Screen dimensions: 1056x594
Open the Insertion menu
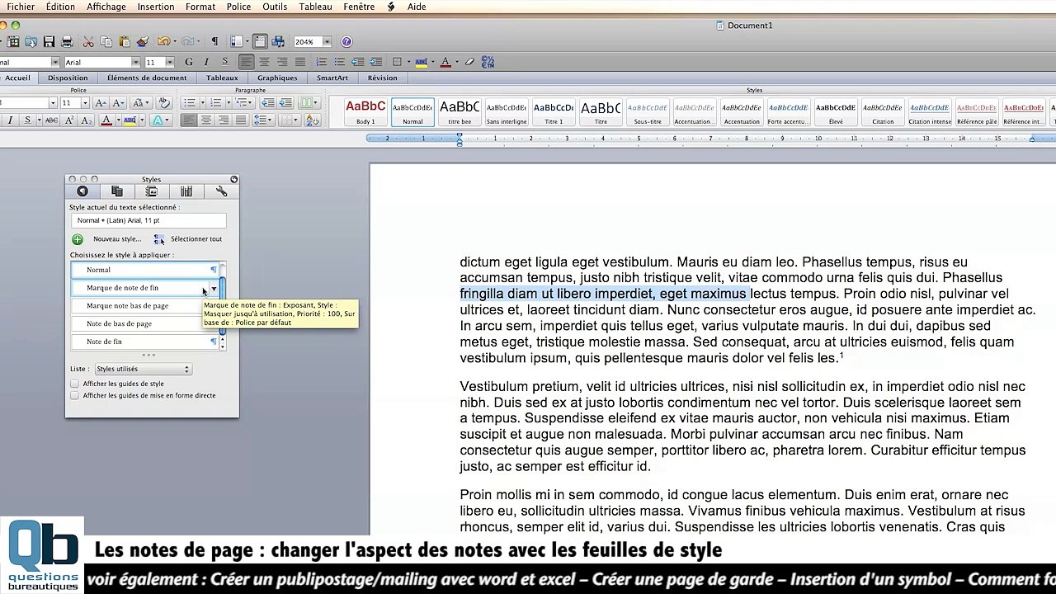click(156, 7)
